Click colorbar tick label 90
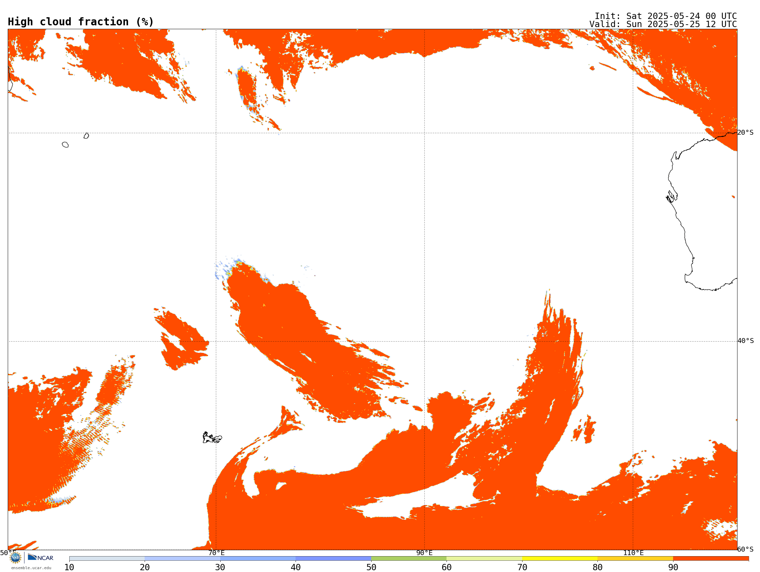Screen dimensions: 760x572 pos(673,567)
